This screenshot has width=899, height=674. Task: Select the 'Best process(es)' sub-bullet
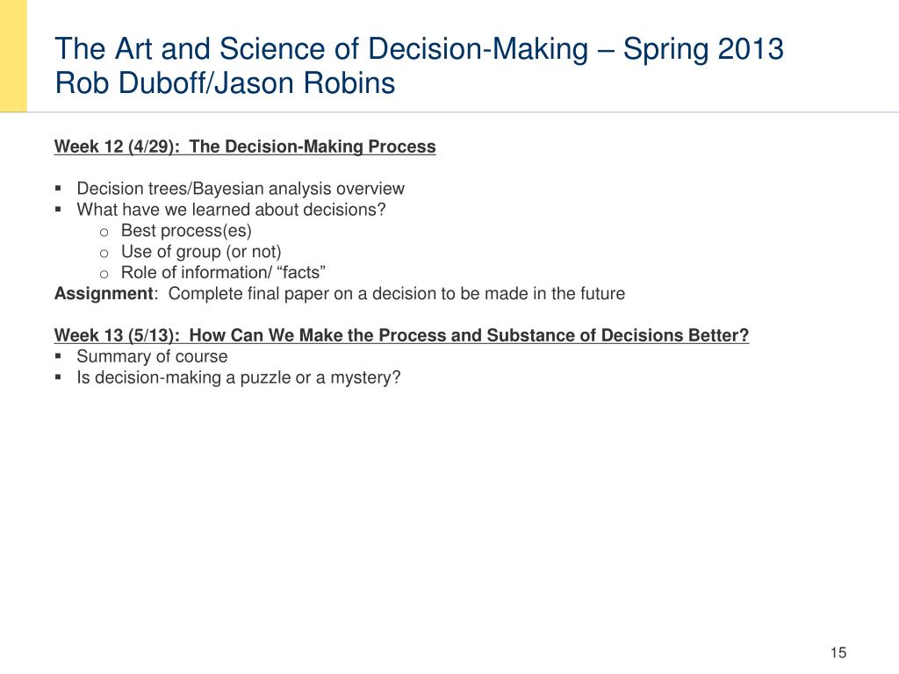pyautogui.click(x=186, y=231)
